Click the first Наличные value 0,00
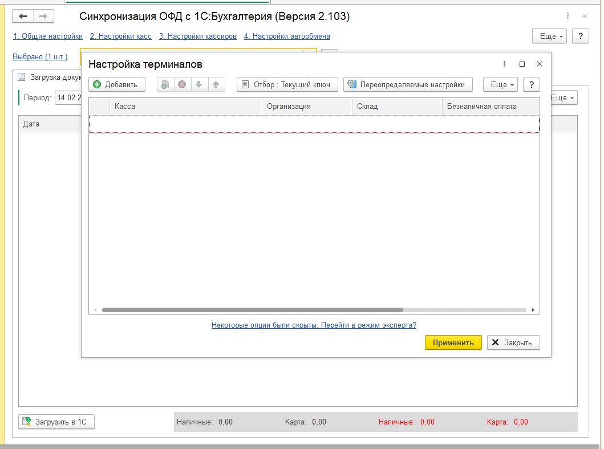 (x=226, y=422)
